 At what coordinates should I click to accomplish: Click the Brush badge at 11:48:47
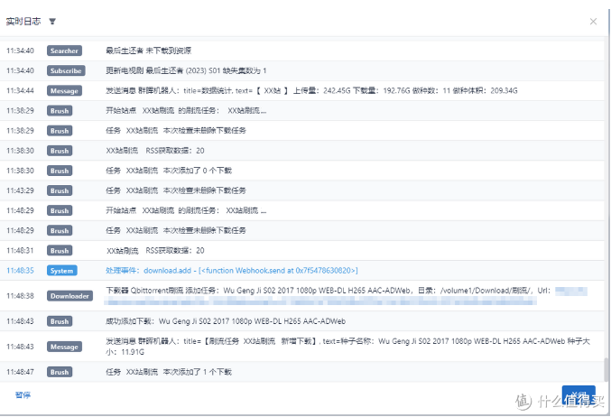60,372
